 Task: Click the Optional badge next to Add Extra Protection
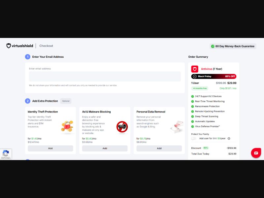[65, 101]
